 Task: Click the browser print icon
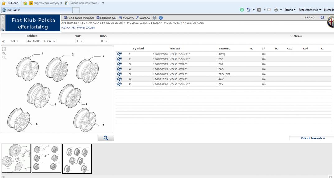point(276,10)
